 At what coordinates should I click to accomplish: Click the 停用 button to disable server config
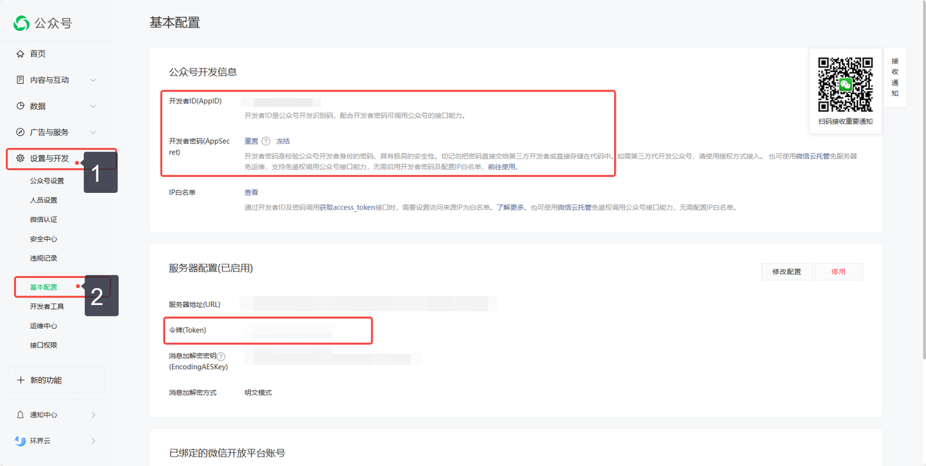(838, 271)
